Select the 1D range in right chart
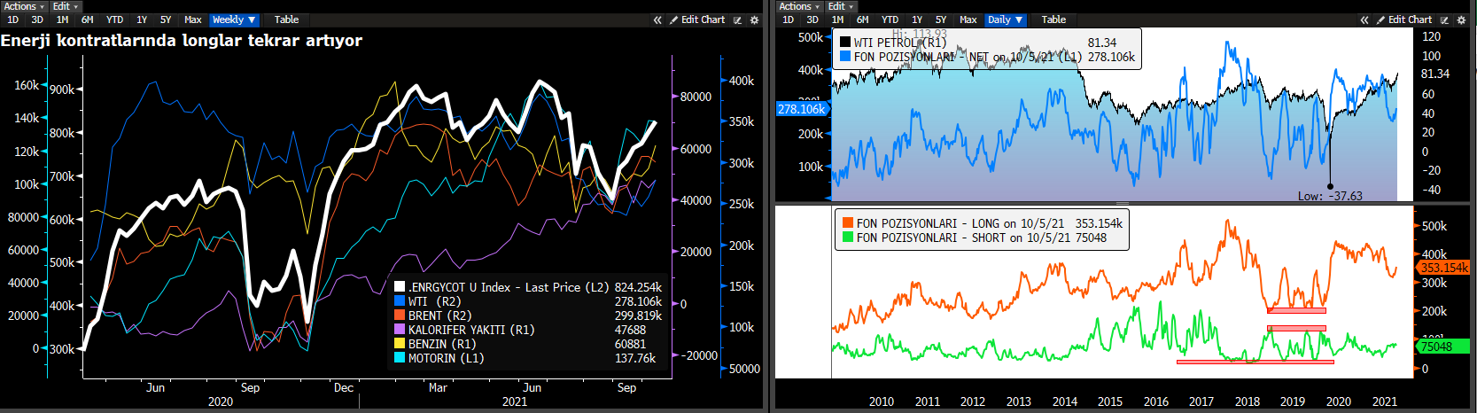Screen dimensions: 1477x413 pos(788,19)
